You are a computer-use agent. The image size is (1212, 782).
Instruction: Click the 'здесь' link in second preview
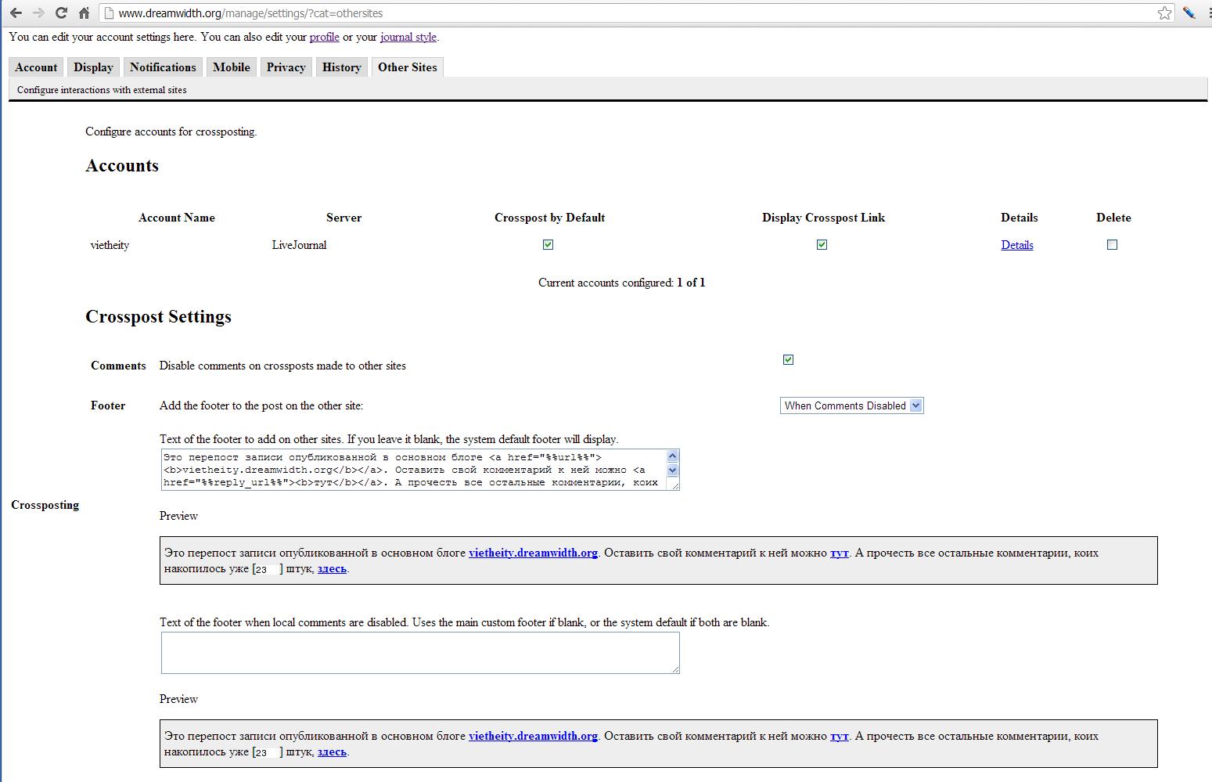tap(332, 752)
